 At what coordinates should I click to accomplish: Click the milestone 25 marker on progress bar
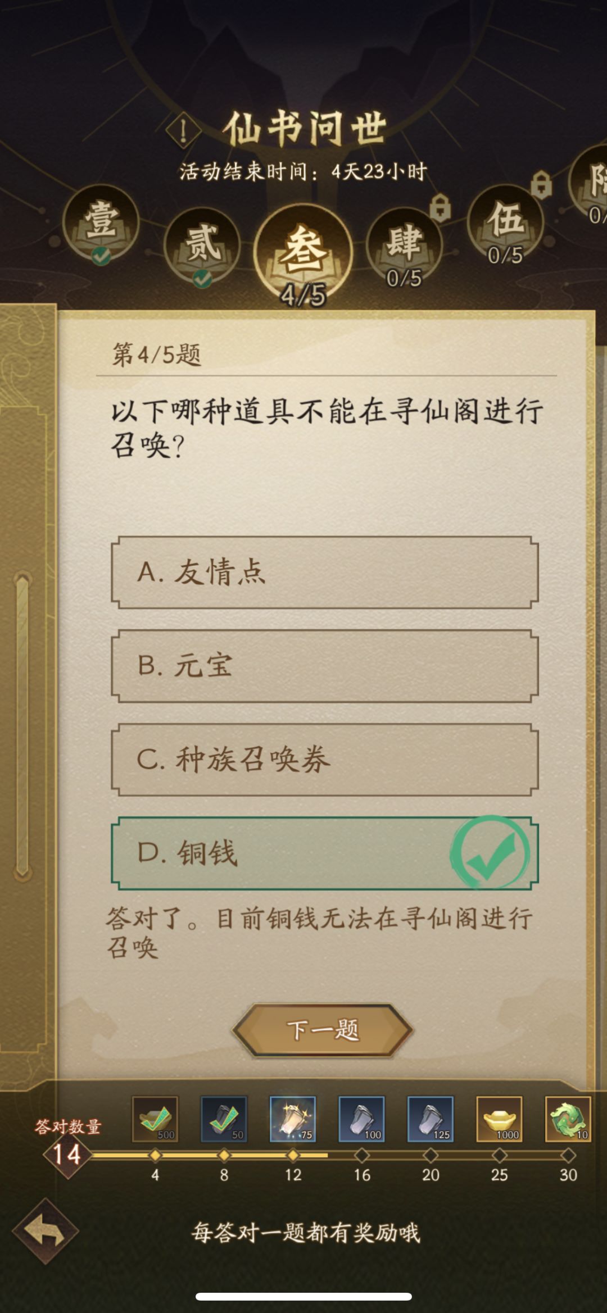(x=499, y=1156)
